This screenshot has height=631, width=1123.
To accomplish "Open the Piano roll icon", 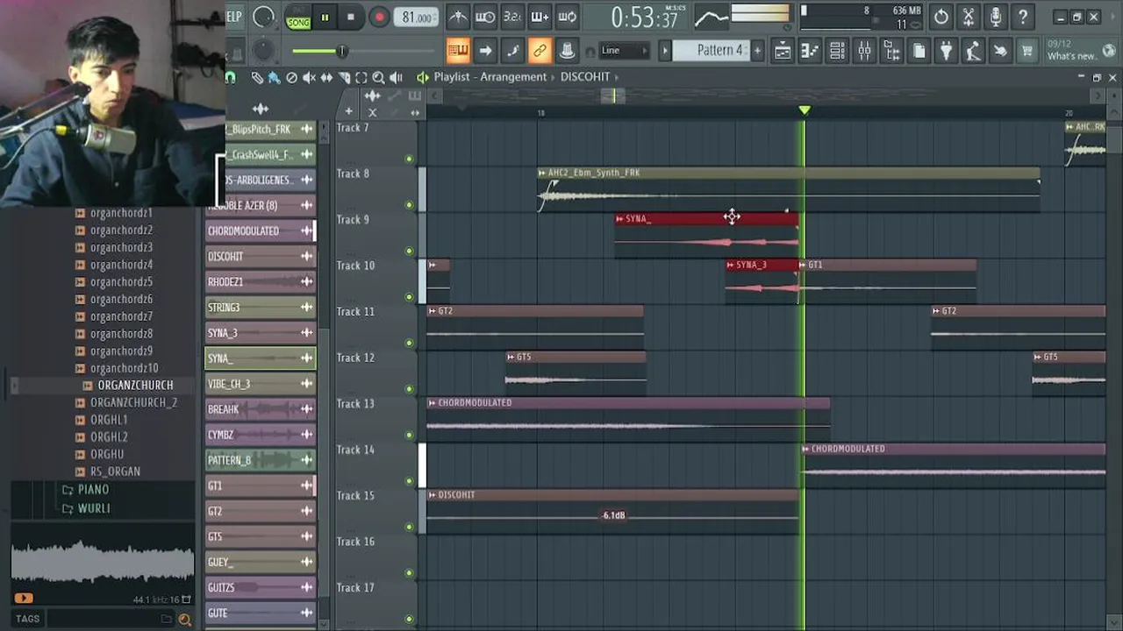I will point(810,51).
